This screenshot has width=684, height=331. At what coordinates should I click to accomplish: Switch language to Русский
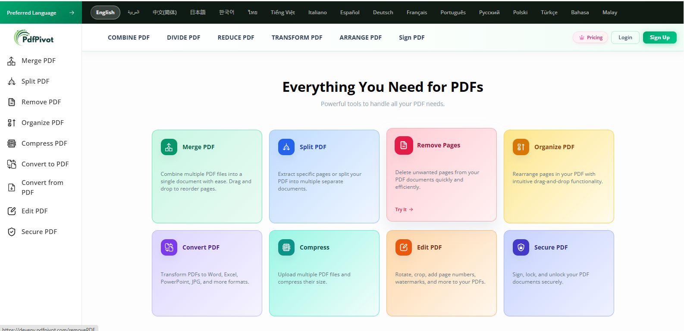tap(489, 12)
